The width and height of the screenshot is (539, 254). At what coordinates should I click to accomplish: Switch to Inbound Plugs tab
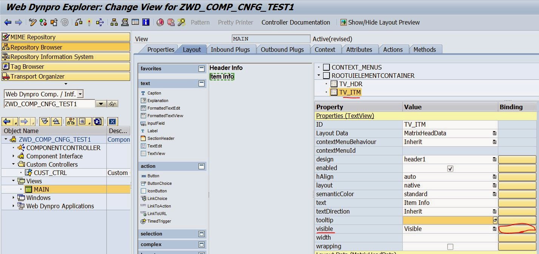[x=230, y=50]
